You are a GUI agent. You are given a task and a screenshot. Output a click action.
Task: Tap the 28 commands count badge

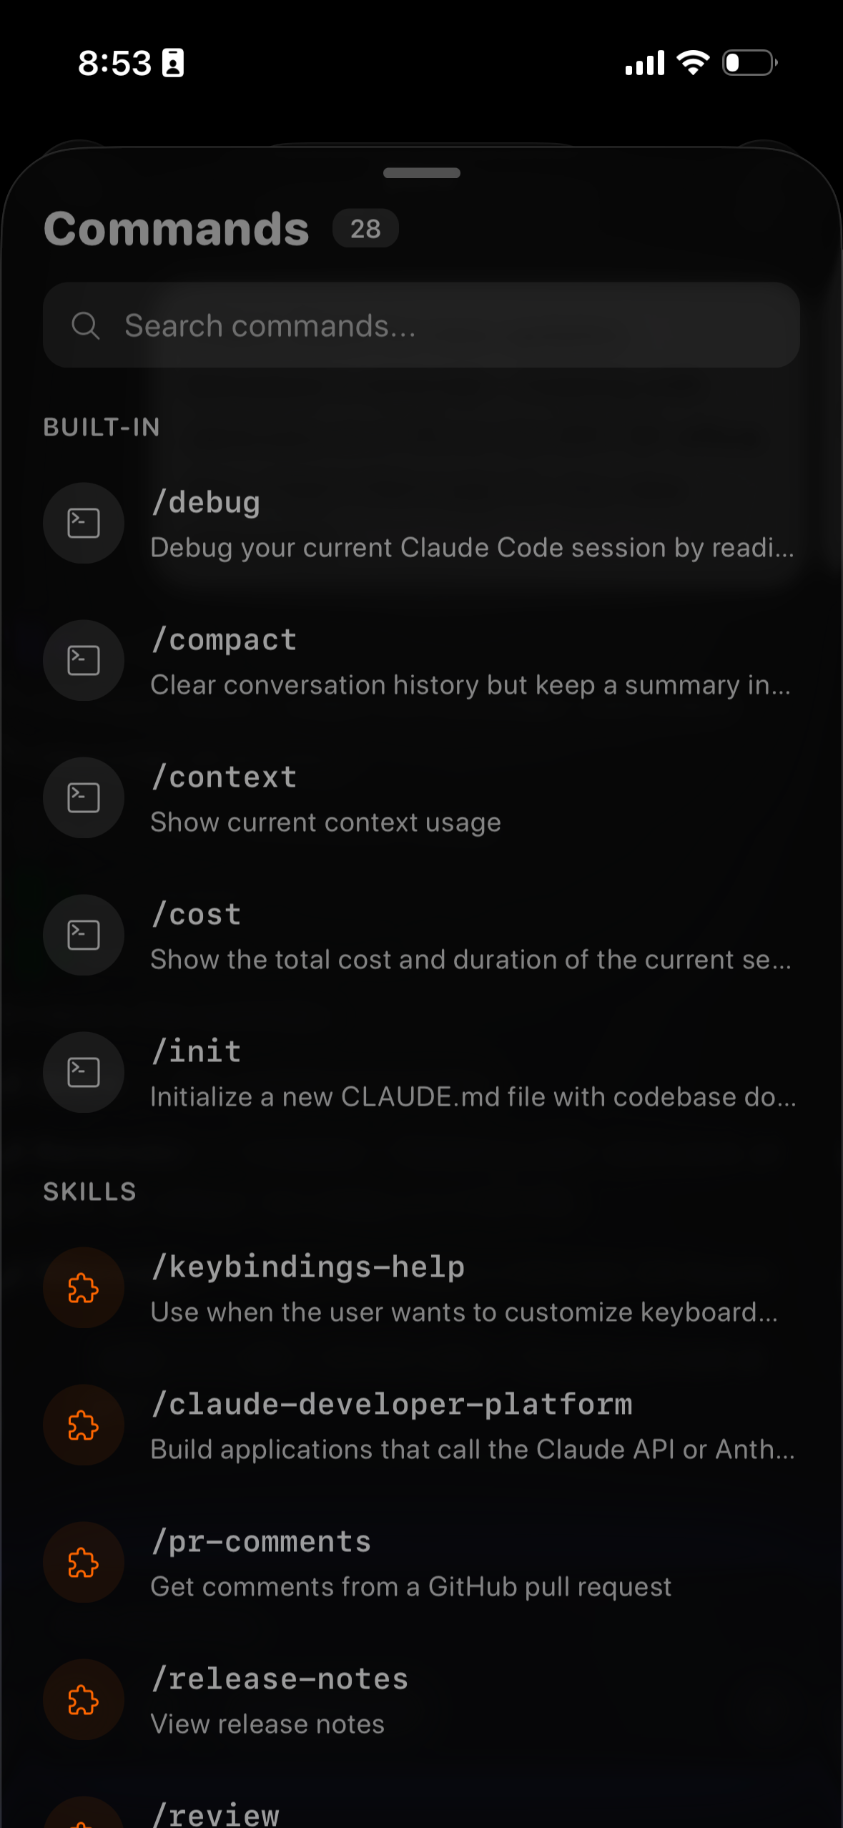pos(365,229)
